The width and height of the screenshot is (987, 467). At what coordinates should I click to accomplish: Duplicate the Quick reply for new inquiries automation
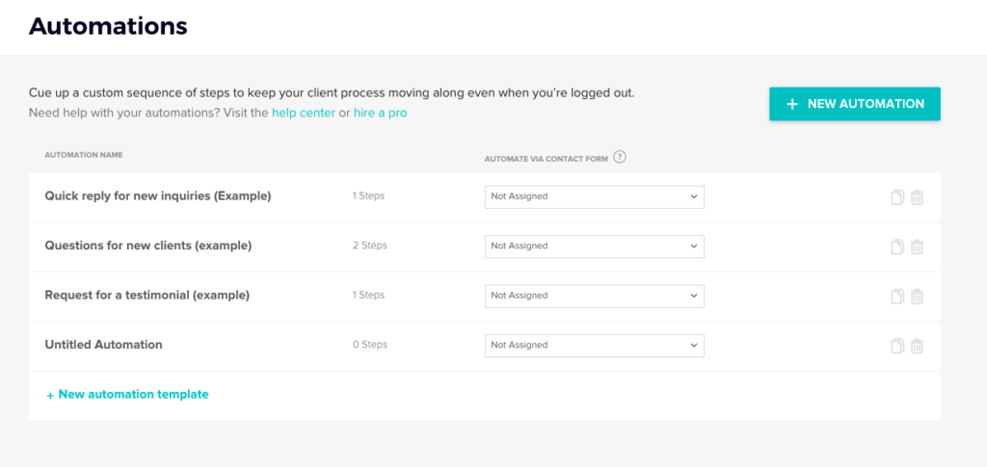coord(897,197)
